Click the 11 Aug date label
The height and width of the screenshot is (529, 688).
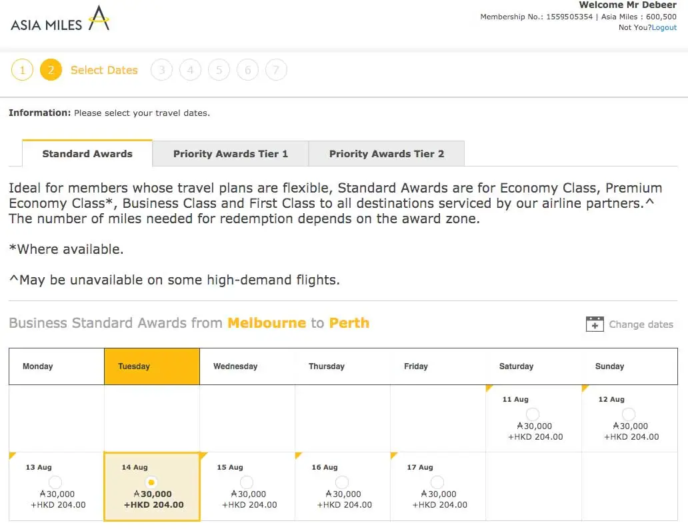515,399
